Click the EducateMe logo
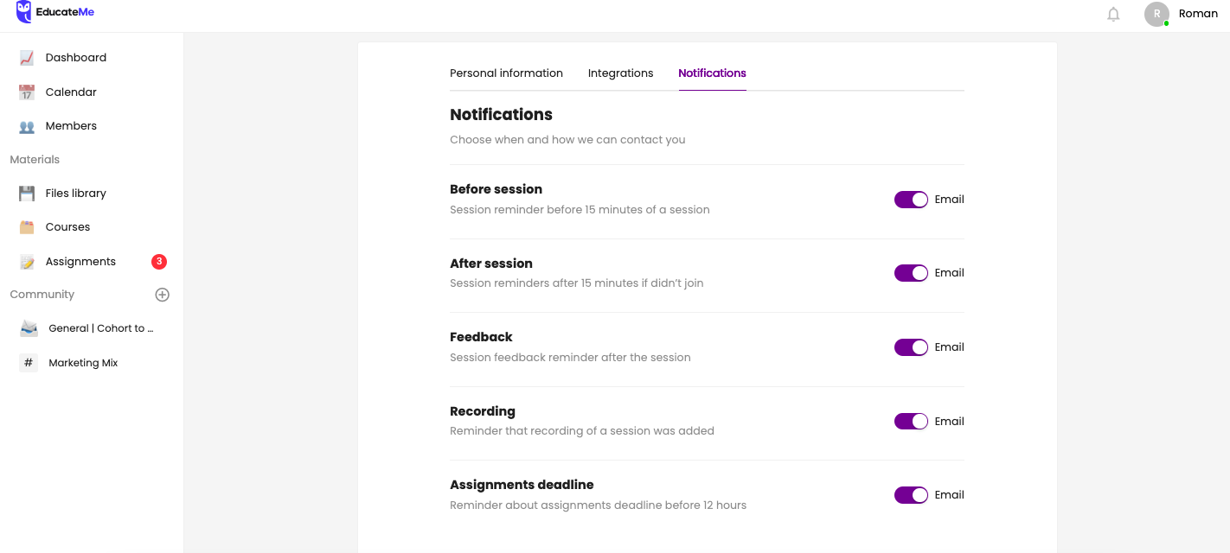Screen dimensions: 1230x553 (x=55, y=13)
